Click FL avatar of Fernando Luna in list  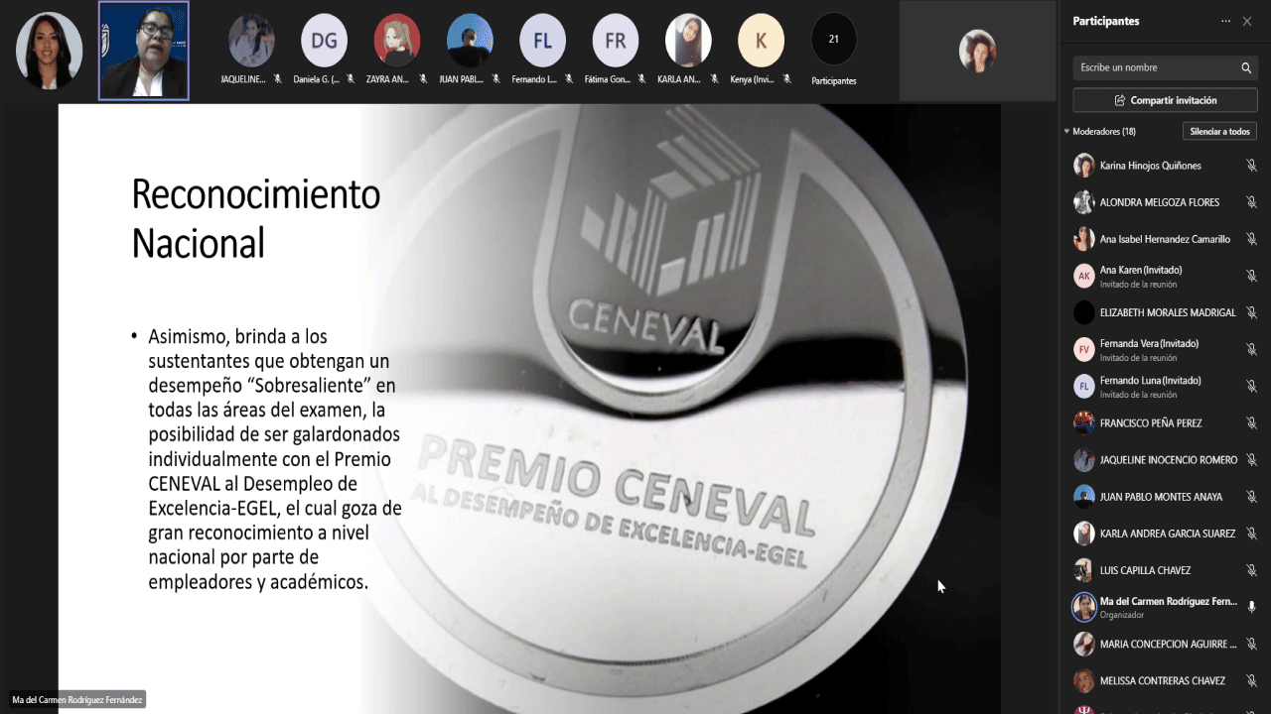[1084, 386]
